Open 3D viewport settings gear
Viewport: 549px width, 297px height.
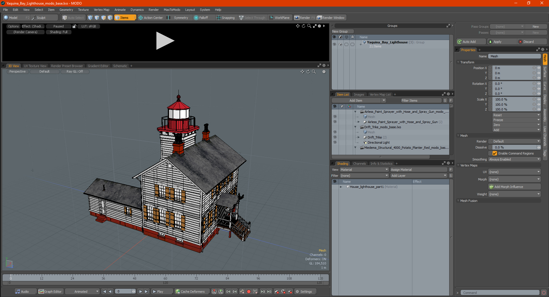(x=324, y=72)
